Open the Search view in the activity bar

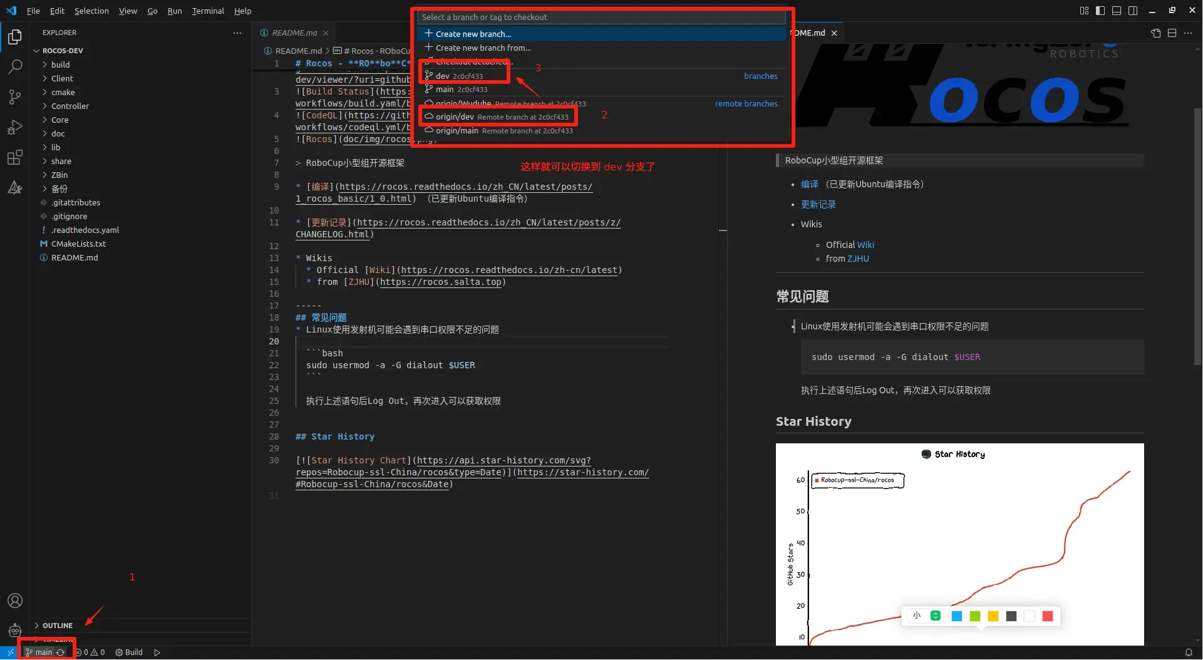click(15, 66)
